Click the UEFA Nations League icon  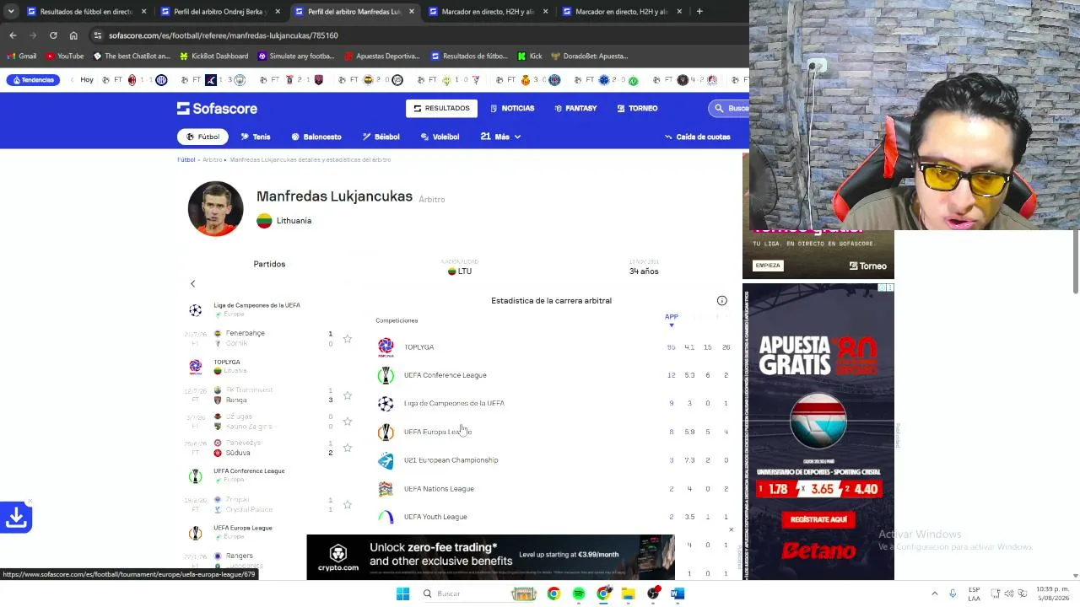[386, 489]
